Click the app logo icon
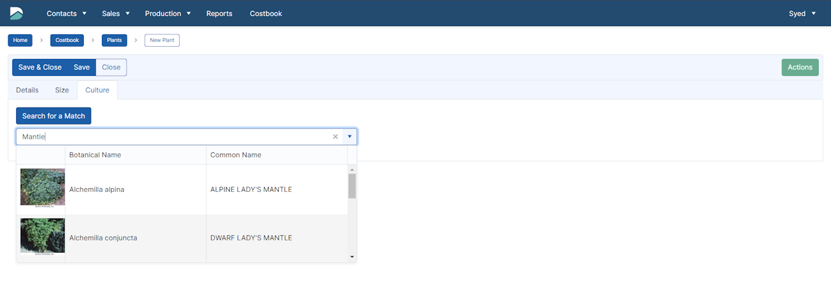831x293 pixels. tap(16, 13)
